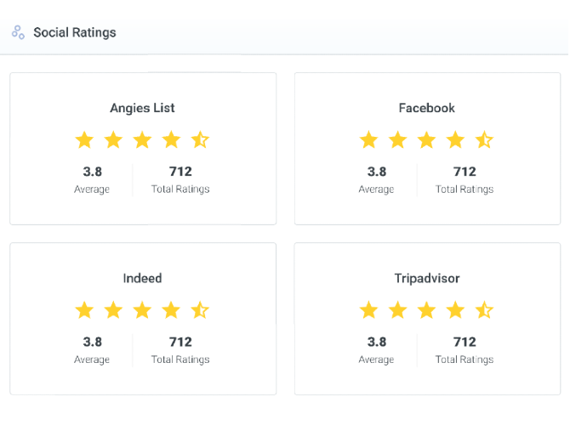Click the second star under Indeed
This screenshot has height=425, width=570.
click(x=113, y=310)
